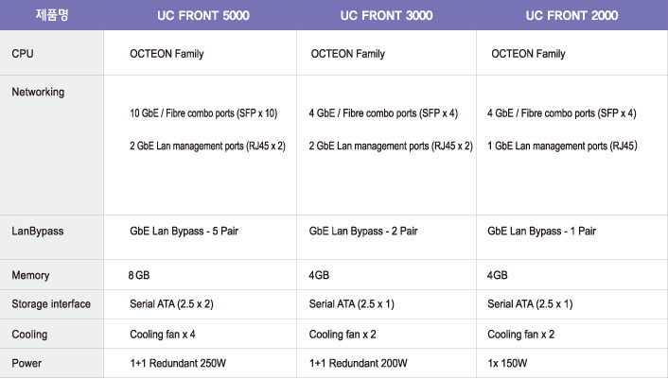Image resolution: width=668 pixels, height=379 pixels.
Task: Select the Power row label
Action: pos(26,363)
